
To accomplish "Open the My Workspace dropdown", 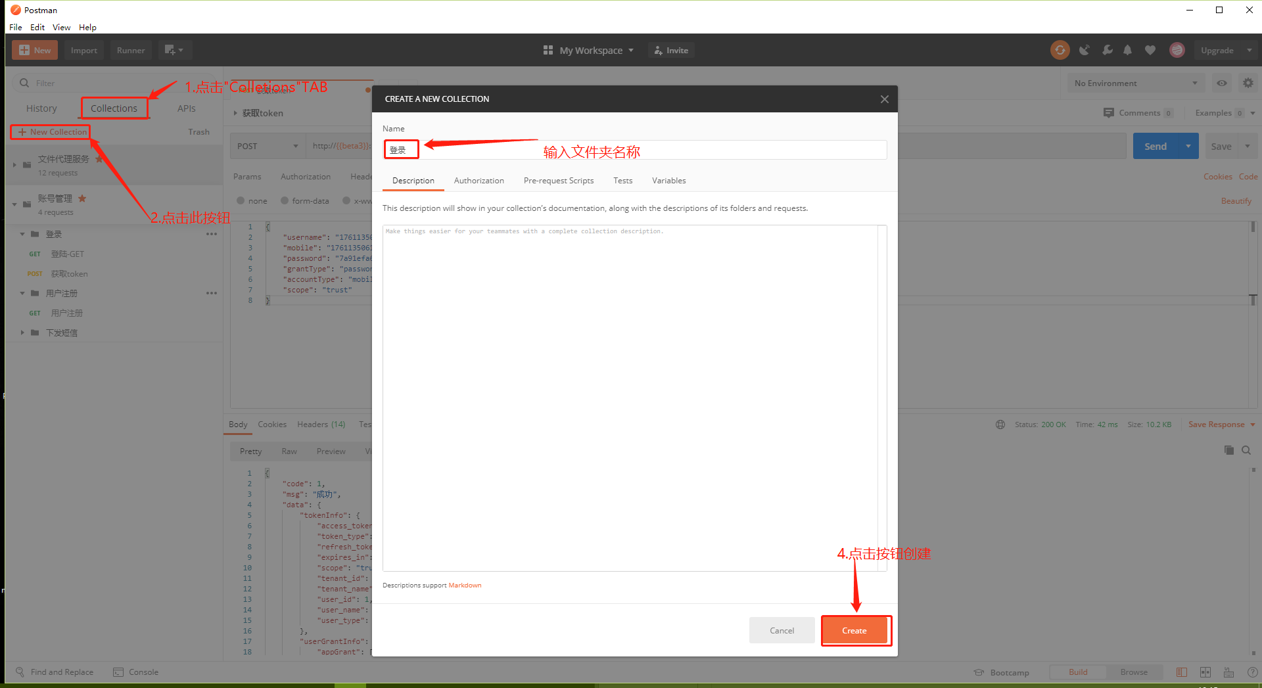I will pos(589,50).
